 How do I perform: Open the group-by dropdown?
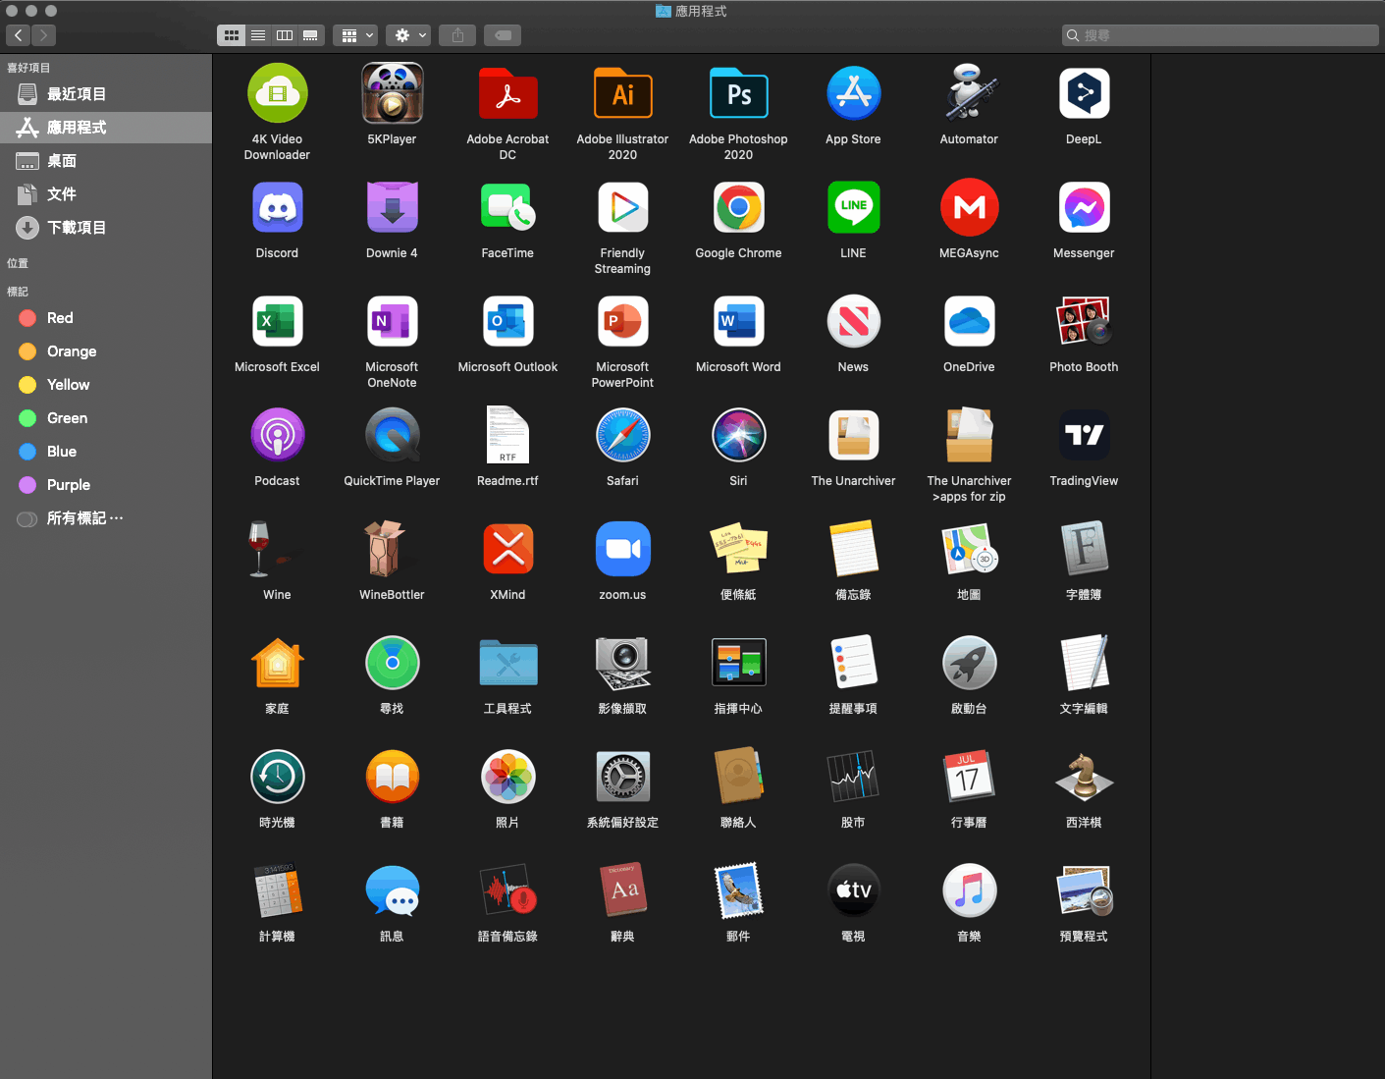click(x=355, y=35)
